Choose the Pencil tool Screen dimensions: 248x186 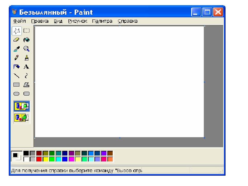click(x=17, y=58)
